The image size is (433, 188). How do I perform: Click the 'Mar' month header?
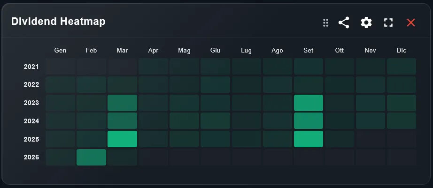click(122, 51)
